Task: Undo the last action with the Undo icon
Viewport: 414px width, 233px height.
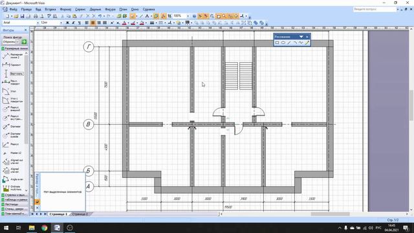Action: [x=100, y=16]
